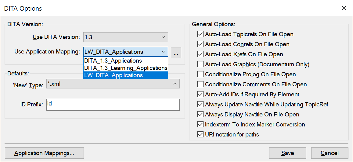Uncheck URI notation for paths
The width and height of the screenshot is (353, 162).
pyautogui.click(x=200, y=134)
